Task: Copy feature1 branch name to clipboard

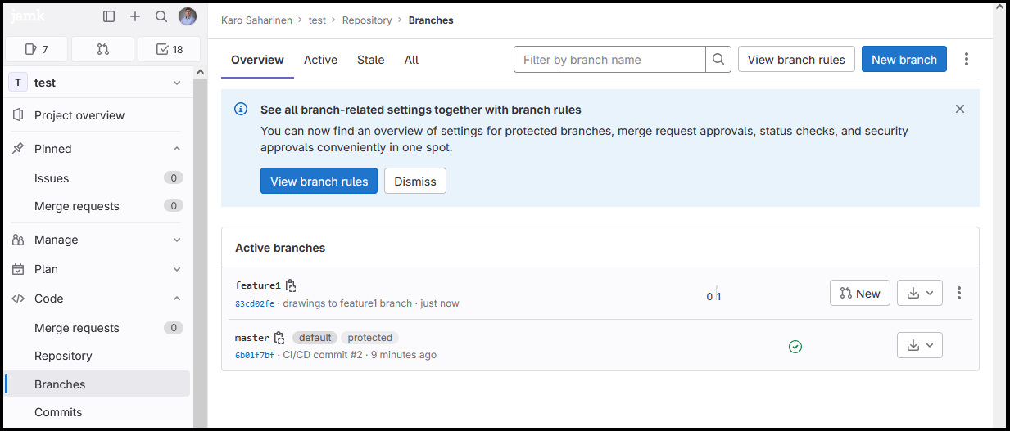Action: [291, 285]
